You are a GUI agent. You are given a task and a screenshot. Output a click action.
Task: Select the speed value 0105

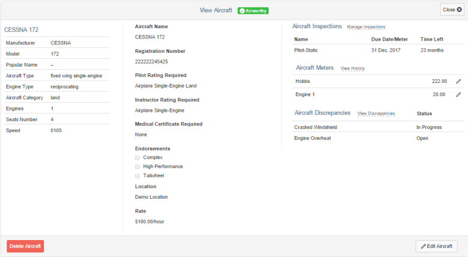pyautogui.click(x=56, y=130)
